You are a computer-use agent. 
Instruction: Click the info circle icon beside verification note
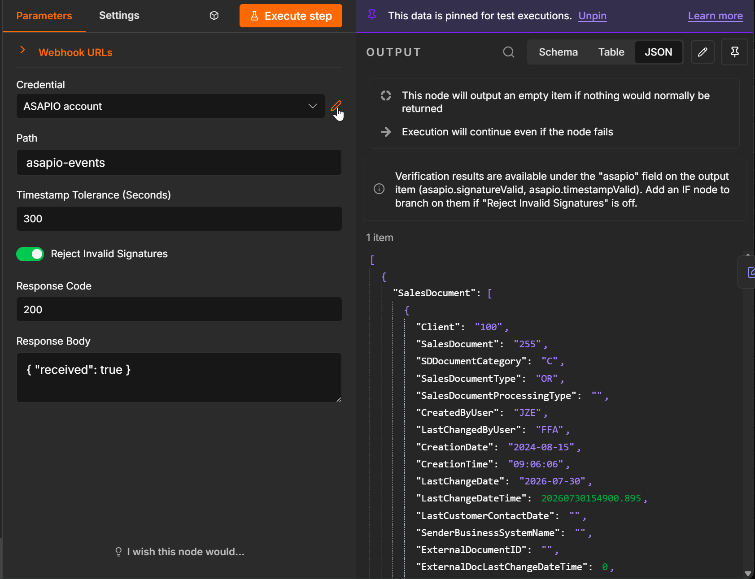(379, 189)
